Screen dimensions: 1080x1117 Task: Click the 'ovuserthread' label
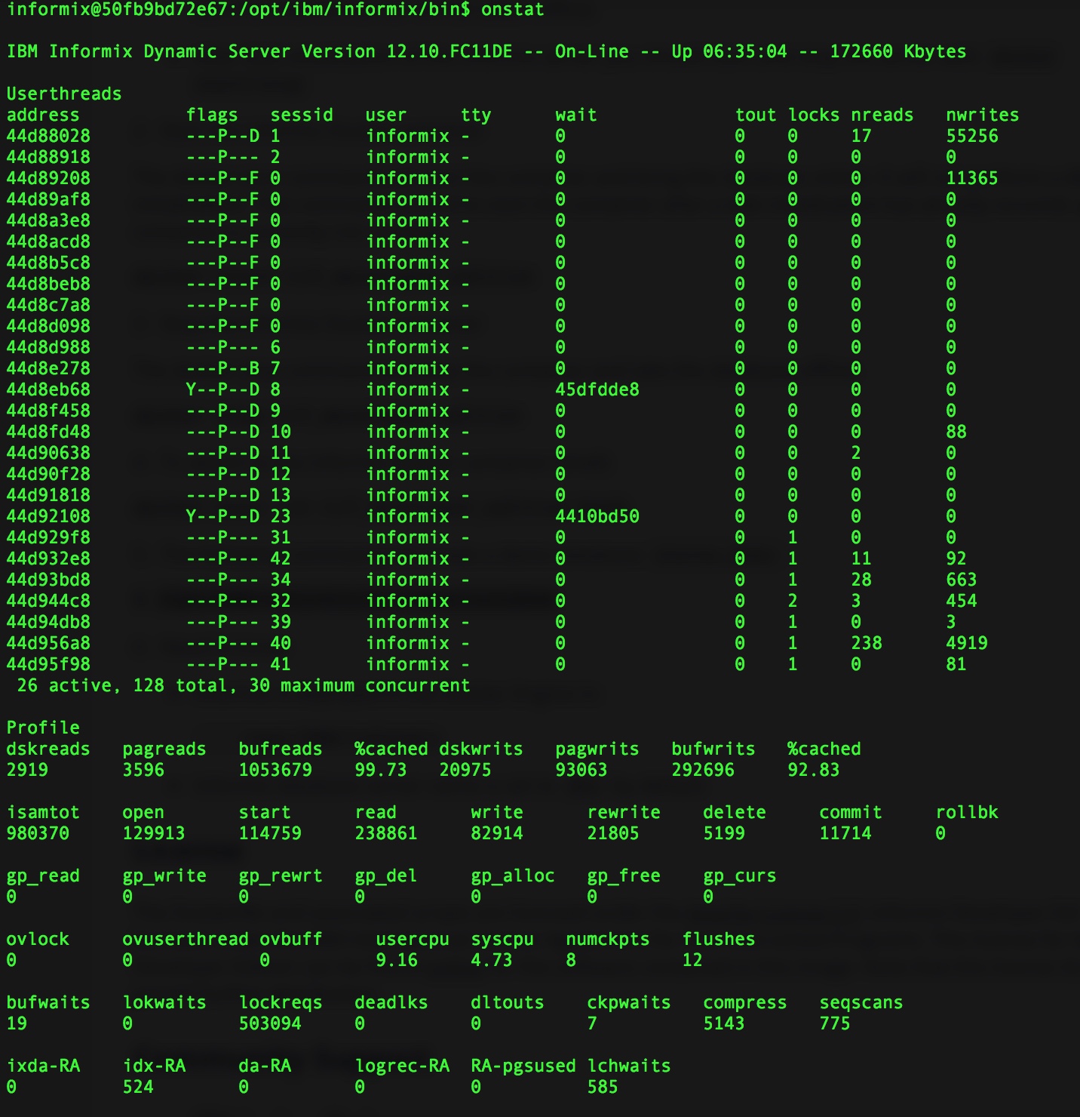(x=186, y=939)
